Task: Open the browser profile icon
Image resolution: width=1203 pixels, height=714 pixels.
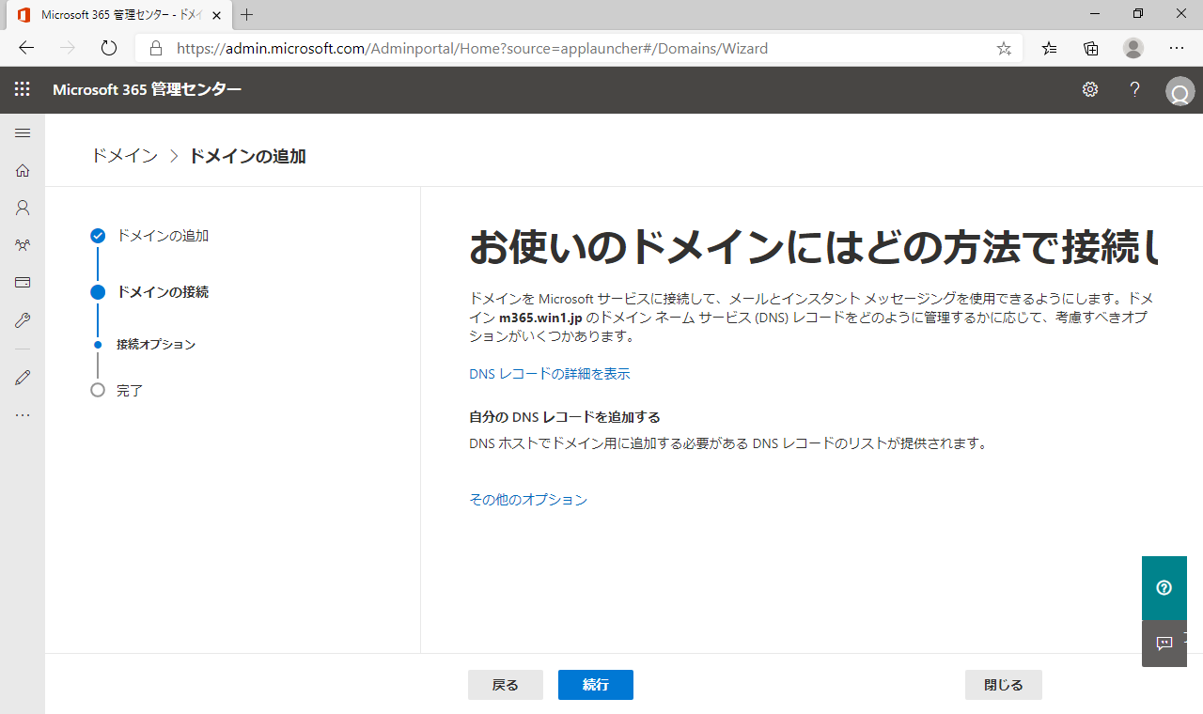Action: coord(1133,48)
